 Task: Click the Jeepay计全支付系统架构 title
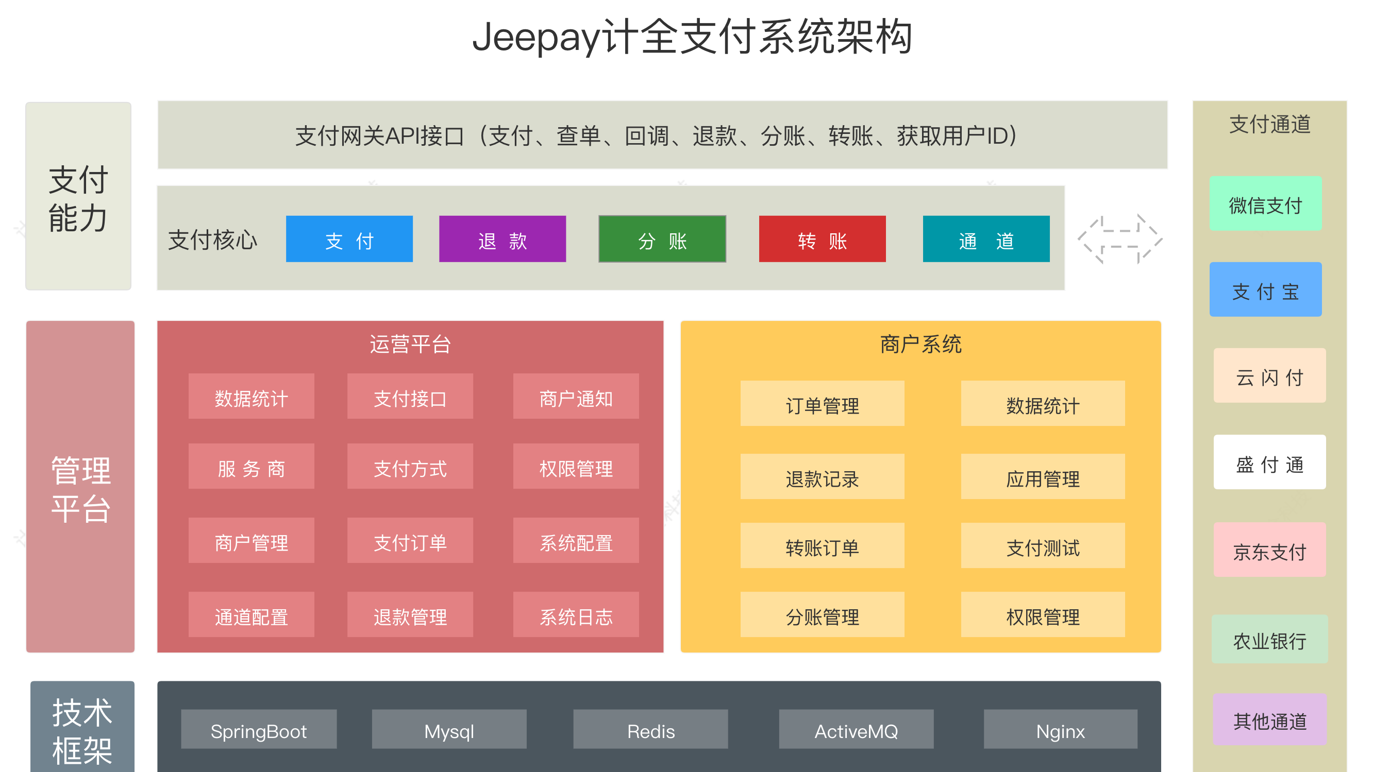pyautogui.click(x=692, y=37)
